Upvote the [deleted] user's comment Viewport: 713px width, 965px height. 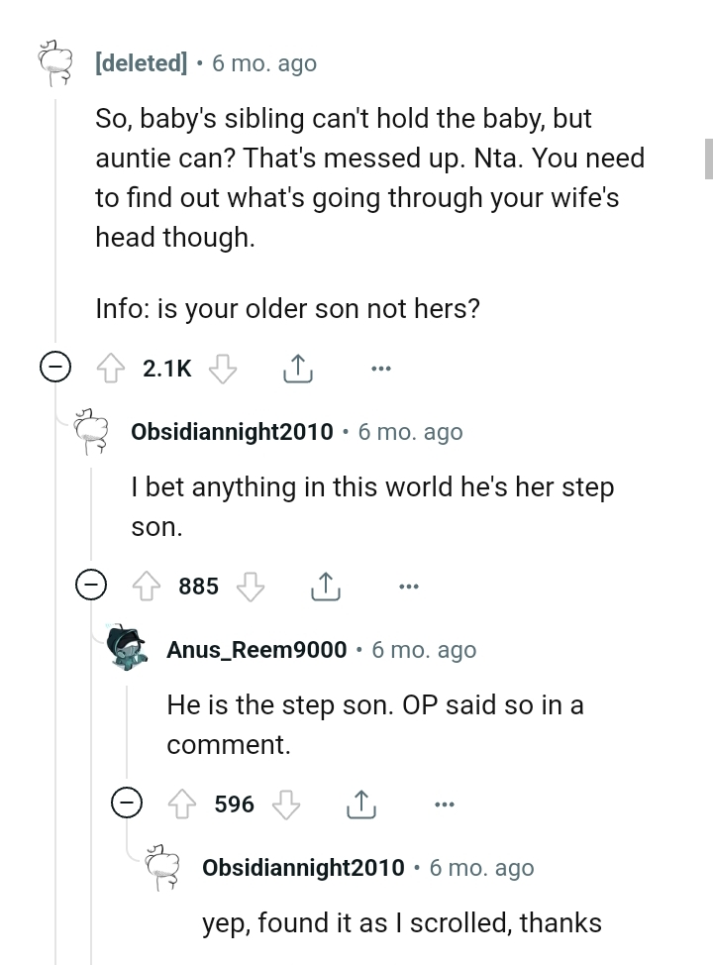pos(111,367)
